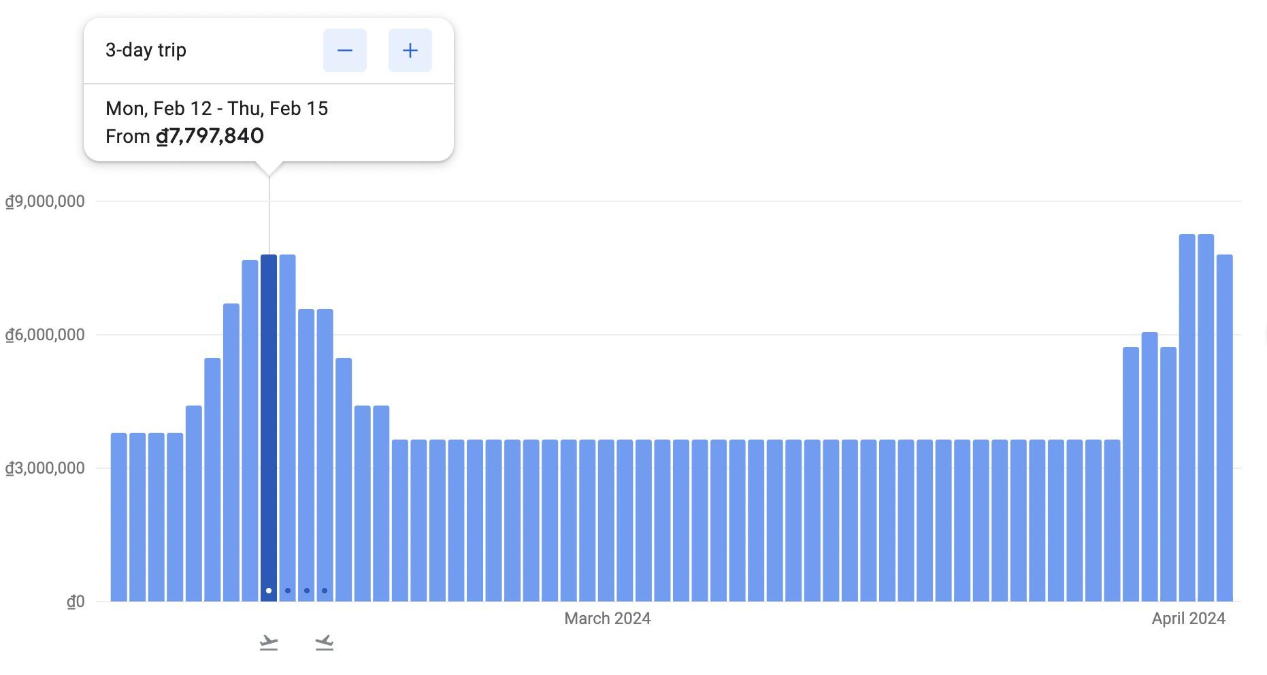This screenshot has height=675, width=1267.
Task: Click the '3-day trip' label in the tooltip
Action: [146, 50]
